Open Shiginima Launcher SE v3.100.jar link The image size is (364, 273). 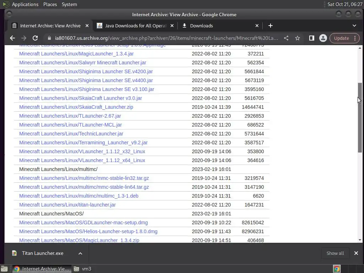(x=87, y=89)
